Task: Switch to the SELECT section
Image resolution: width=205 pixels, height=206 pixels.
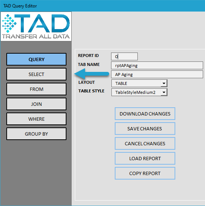Action: coord(36,74)
